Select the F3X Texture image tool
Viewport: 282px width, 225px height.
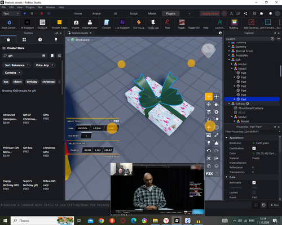tap(209, 135)
